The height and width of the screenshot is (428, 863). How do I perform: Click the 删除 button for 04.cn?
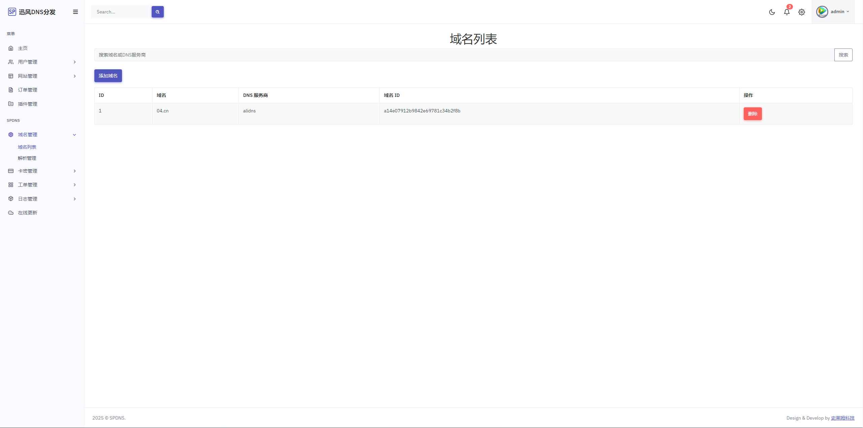click(x=752, y=113)
